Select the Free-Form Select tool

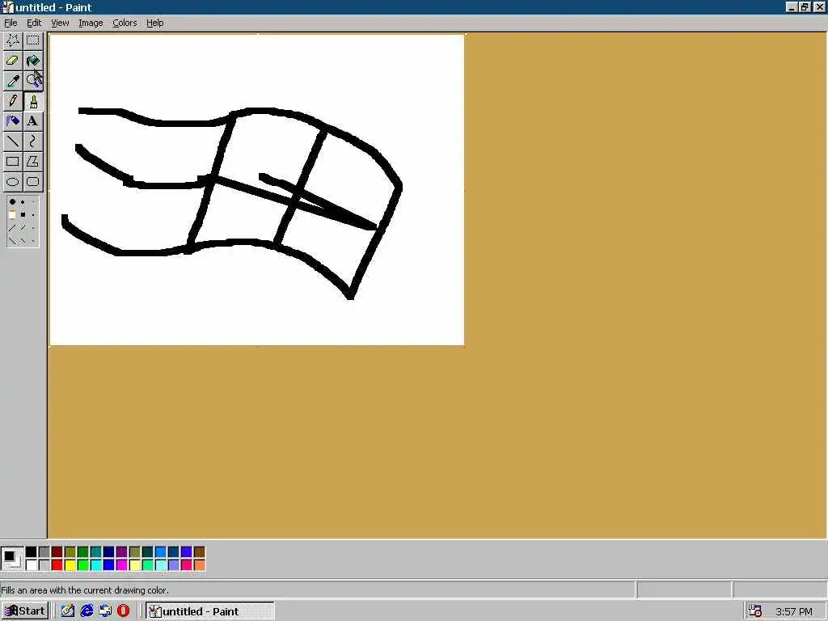click(13, 40)
